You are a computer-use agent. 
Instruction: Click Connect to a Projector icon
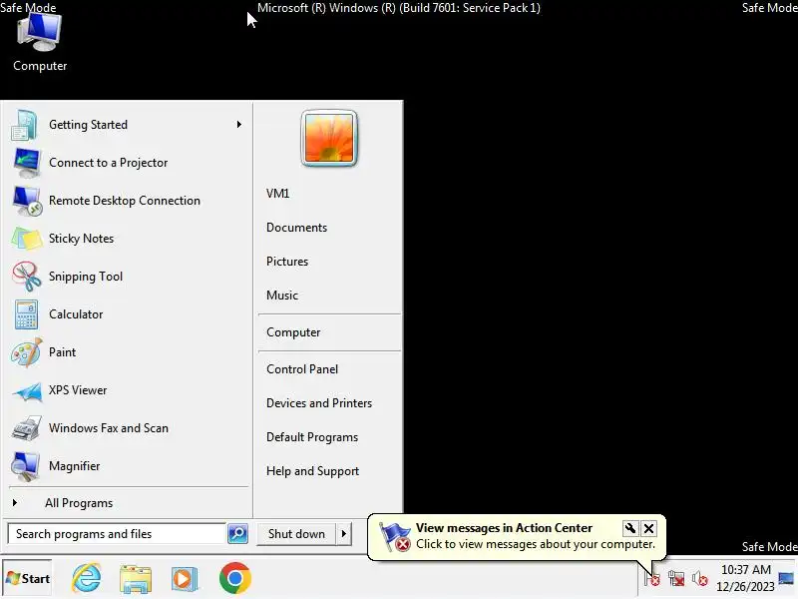coord(26,163)
